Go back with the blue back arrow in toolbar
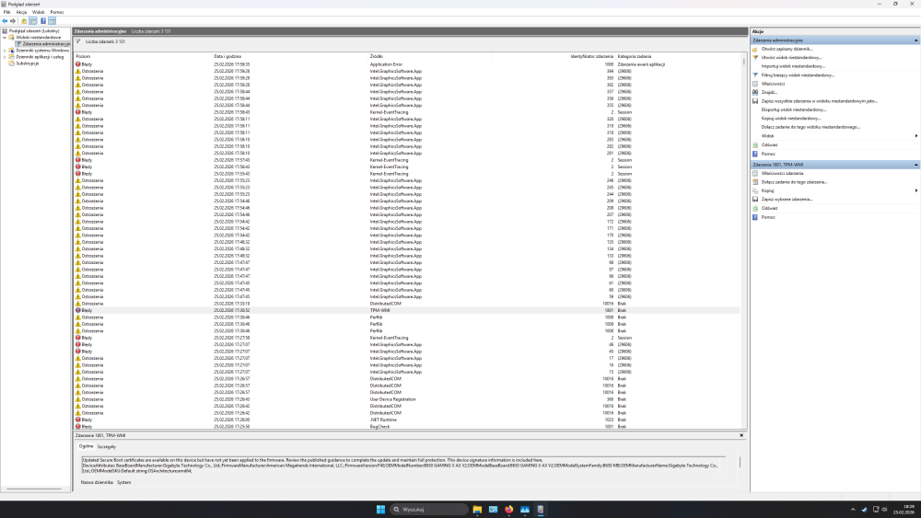921x518 pixels. coord(5,20)
